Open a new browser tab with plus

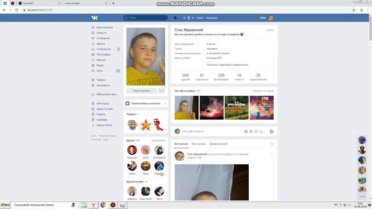click(x=113, y=3)
